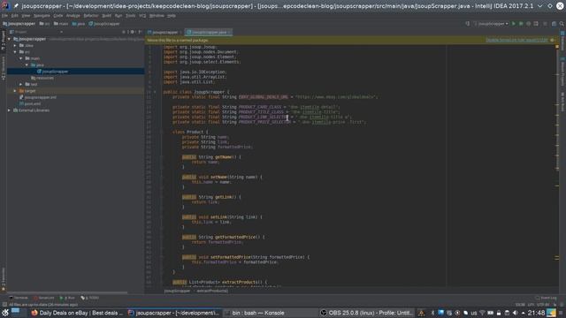Start debugging with the green bug icon
Image resolution: width=566 pixels, height=318 pixels.
pos(521,24)
